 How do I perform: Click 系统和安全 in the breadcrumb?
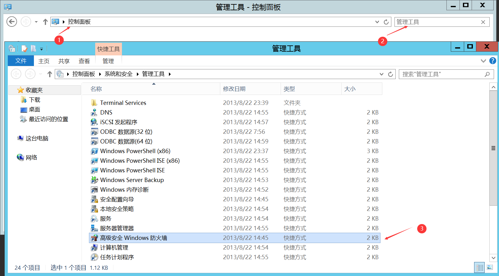[119, 74]
